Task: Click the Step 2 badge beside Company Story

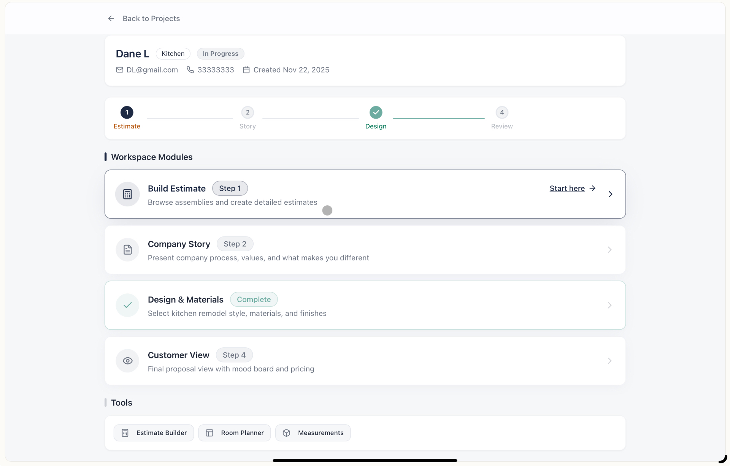Action: [235, 244]
